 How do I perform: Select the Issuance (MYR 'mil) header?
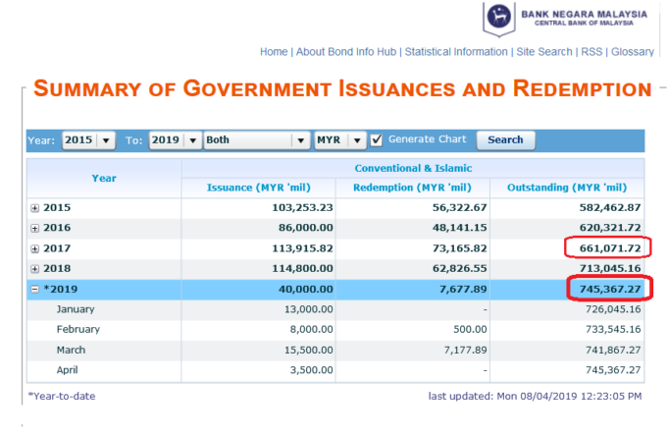[x=259, y=188]
